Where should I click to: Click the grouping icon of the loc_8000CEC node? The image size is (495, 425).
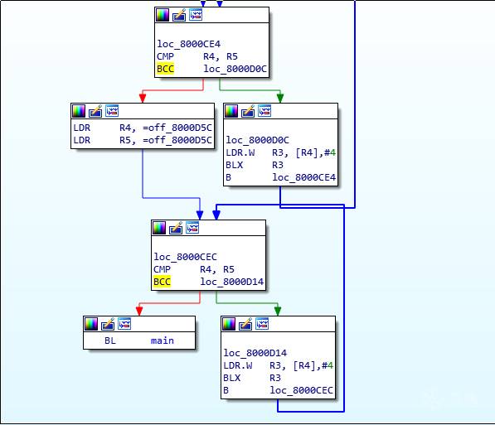(x=192, y=228)
